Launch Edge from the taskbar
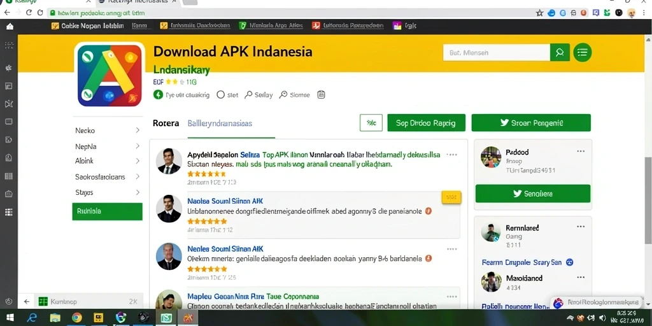Screen dimensions: 652x326 click(x=32, y=318)
